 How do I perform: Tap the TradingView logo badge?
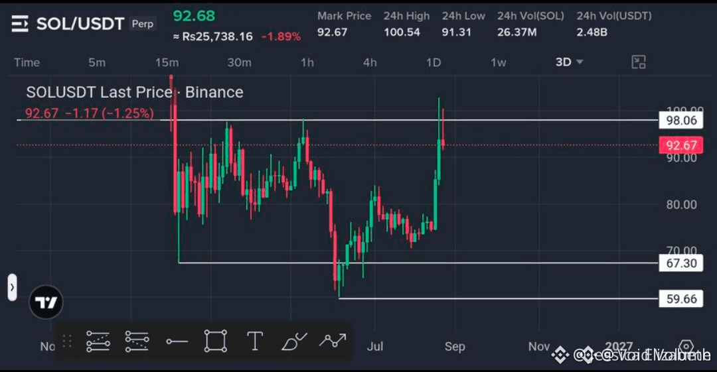46,302
